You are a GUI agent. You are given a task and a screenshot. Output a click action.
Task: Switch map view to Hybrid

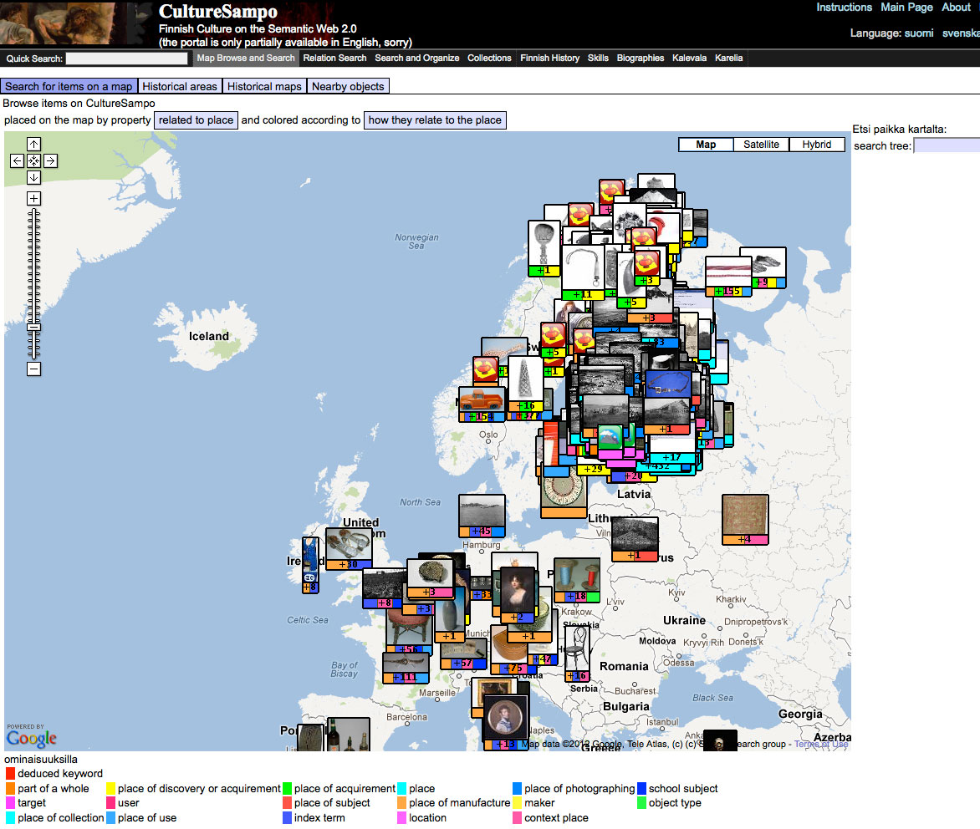(x=817, y=145)
